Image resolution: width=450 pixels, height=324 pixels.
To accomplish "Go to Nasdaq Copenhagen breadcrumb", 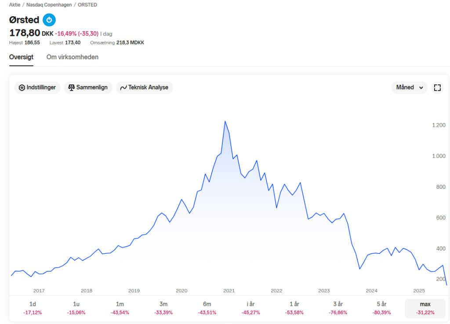I will (49, 5).
